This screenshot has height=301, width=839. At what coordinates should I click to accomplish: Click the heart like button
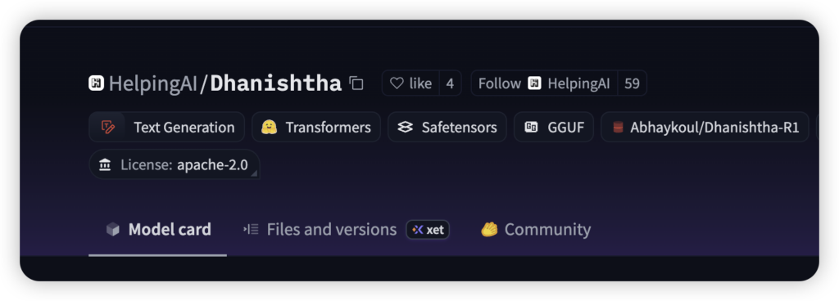[x=410, y=83]
